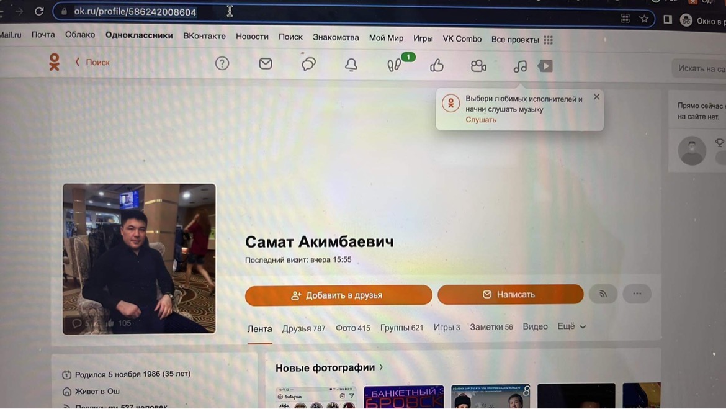Subscribe via the feed icon button
The width and height of the screenshot is (726, 409).
click(603, 294)
